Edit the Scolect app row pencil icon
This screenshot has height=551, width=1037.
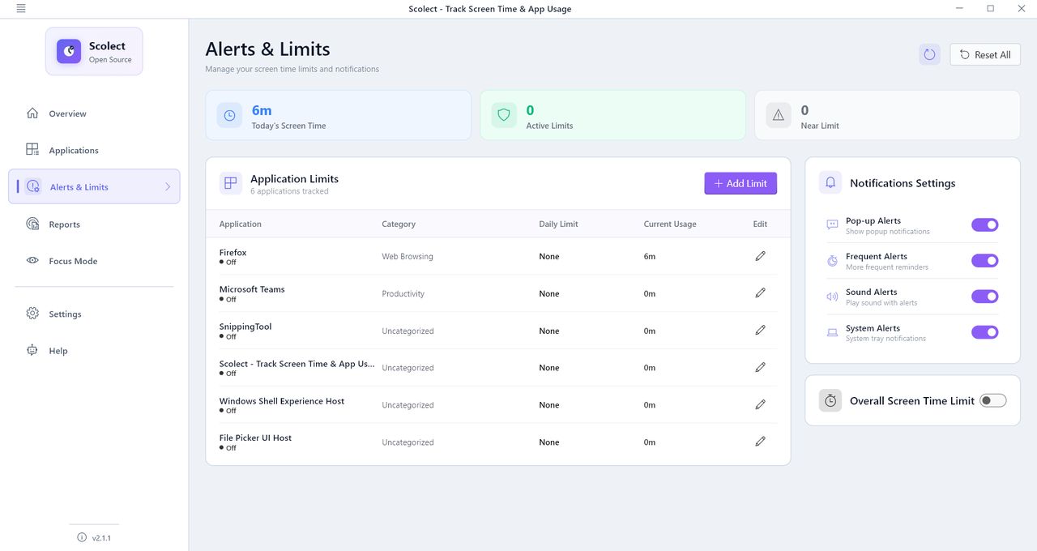pyautogui.click(x=760, y=367)
